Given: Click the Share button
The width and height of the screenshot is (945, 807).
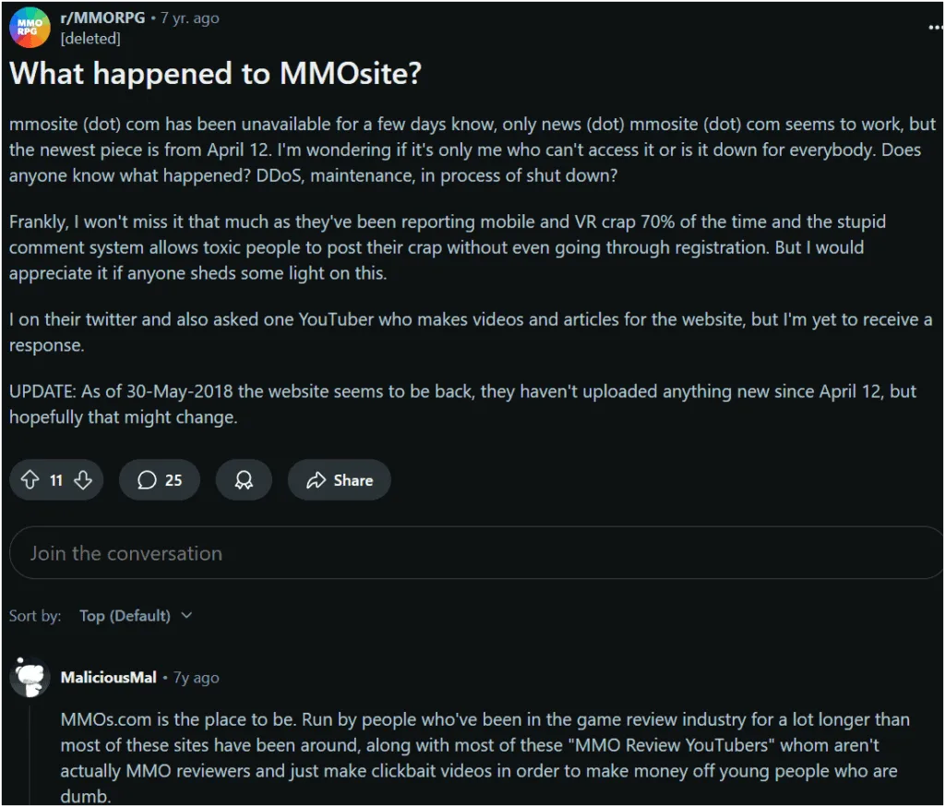Looking at the screenshot, I should click(339, 480).
